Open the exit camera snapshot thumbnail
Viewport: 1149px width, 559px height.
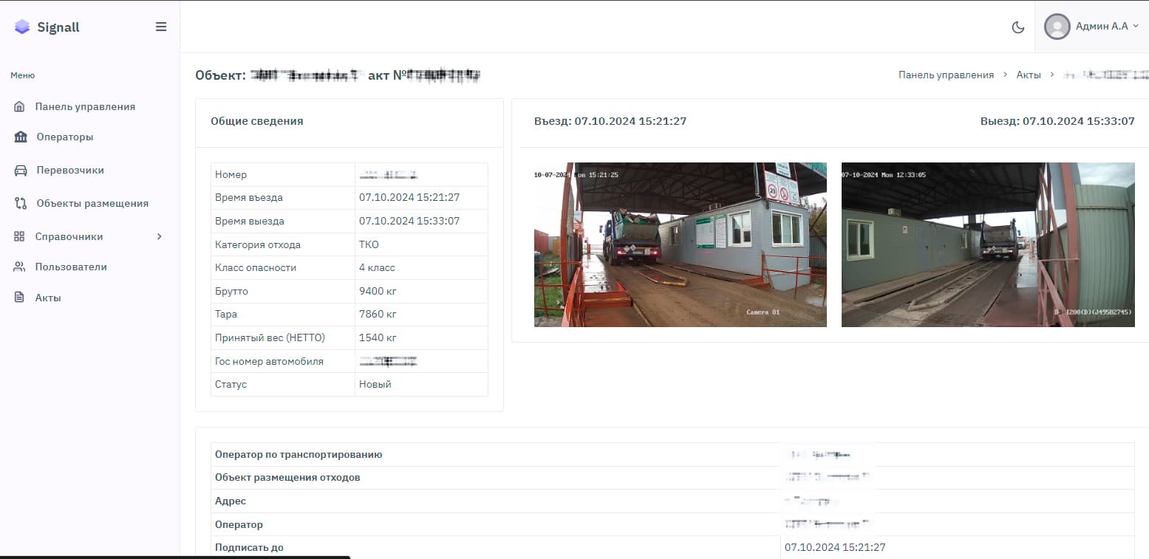click(x=988, y=244)
